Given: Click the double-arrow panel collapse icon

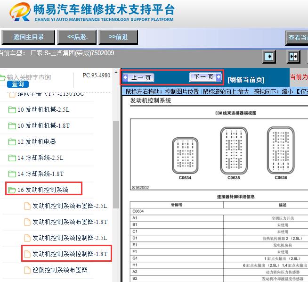Looking at the screenshot, I should [x=293, y=57].
